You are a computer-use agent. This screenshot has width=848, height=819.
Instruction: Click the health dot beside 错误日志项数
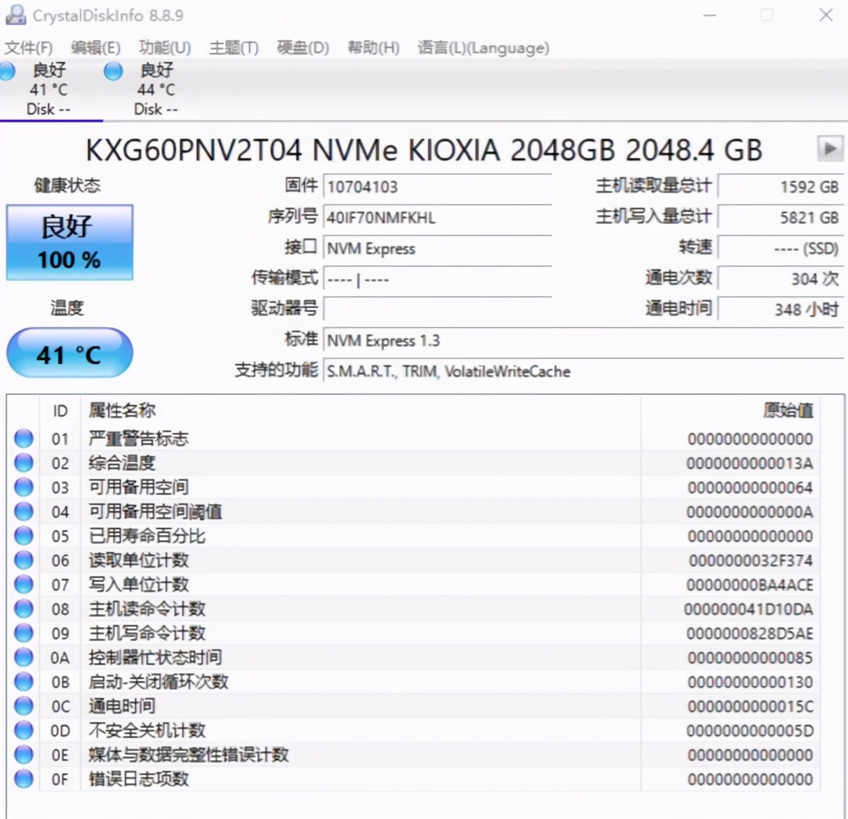(23, 779)
